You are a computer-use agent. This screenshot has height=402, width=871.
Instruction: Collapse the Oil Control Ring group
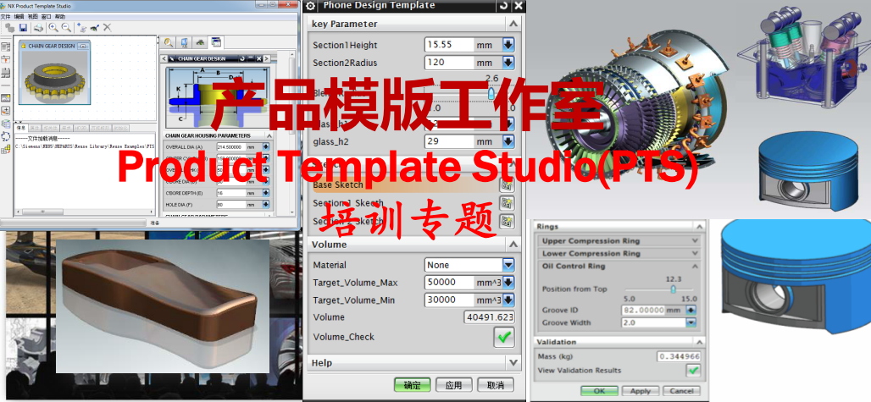(695, 266)
